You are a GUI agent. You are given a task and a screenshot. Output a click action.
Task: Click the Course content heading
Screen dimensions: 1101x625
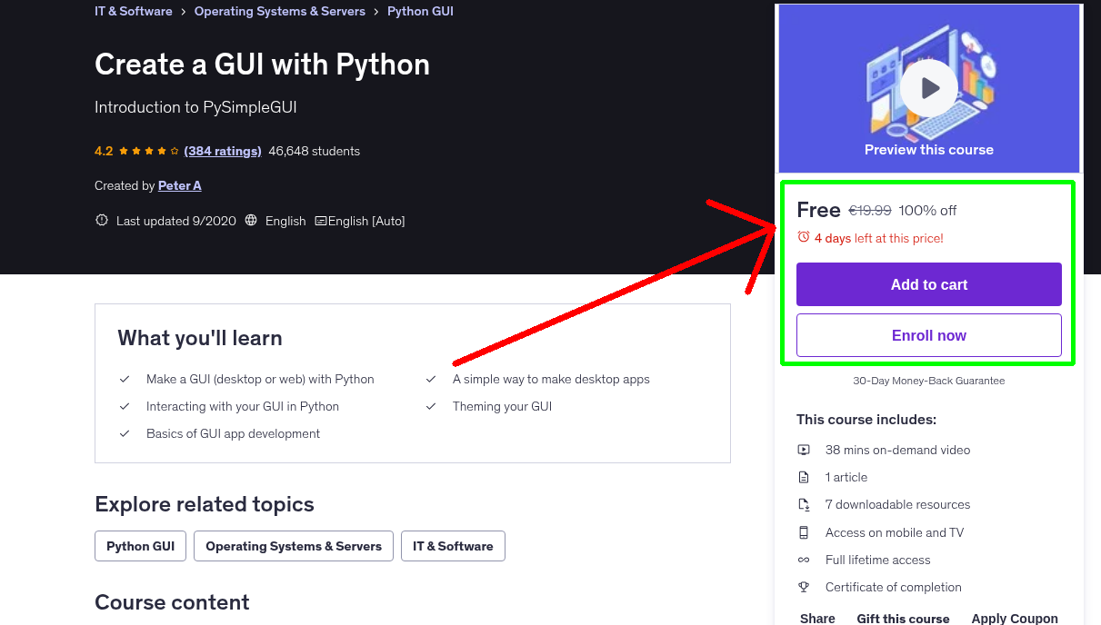[172, 602]
